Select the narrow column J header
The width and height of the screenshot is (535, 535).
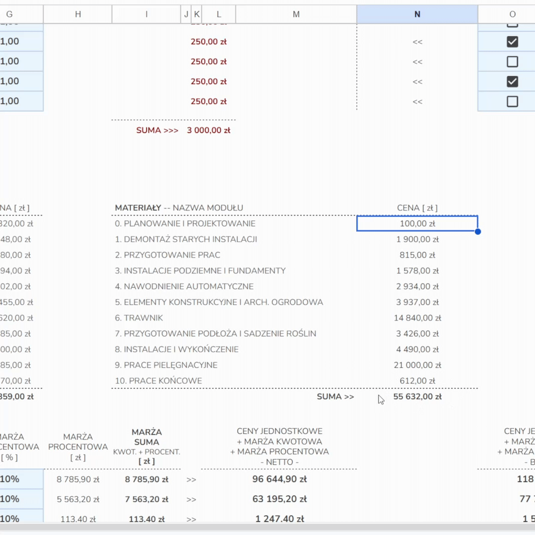tap(186, 14)
